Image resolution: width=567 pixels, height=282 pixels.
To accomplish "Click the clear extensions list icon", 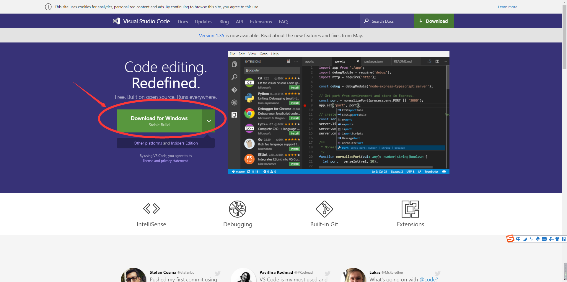I will (289, 61).
